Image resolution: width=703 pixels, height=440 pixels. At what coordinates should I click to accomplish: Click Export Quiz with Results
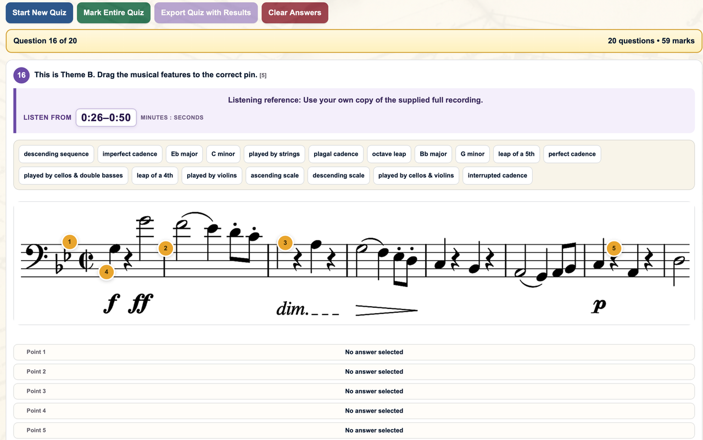pyautogui.click(x=206, y=13)
